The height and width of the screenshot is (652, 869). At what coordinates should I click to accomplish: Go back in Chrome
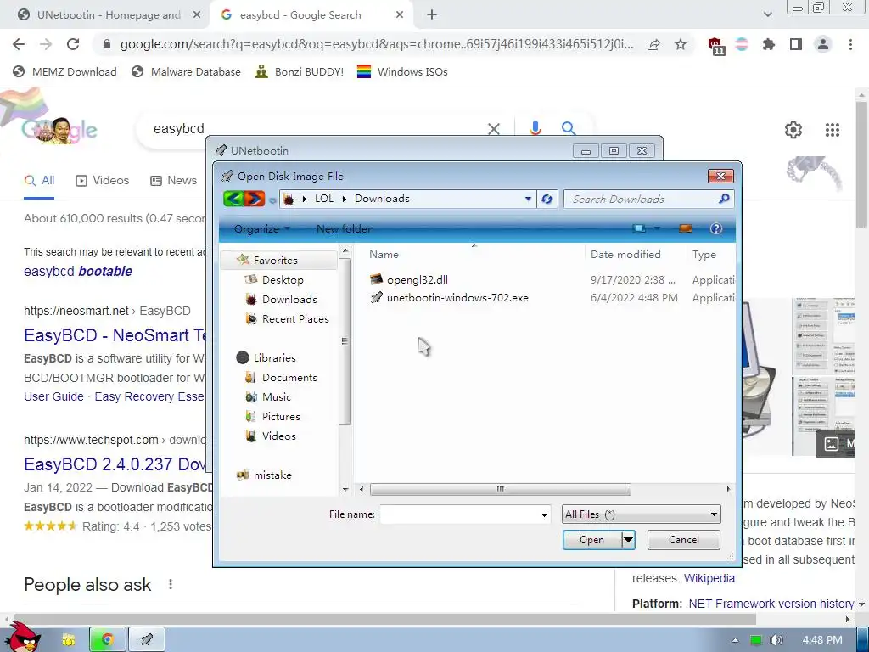(x=19, y=44)
